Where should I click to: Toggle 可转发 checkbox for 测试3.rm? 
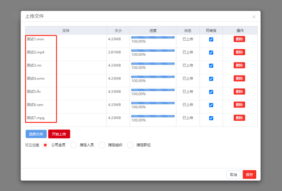coord(211,65)
